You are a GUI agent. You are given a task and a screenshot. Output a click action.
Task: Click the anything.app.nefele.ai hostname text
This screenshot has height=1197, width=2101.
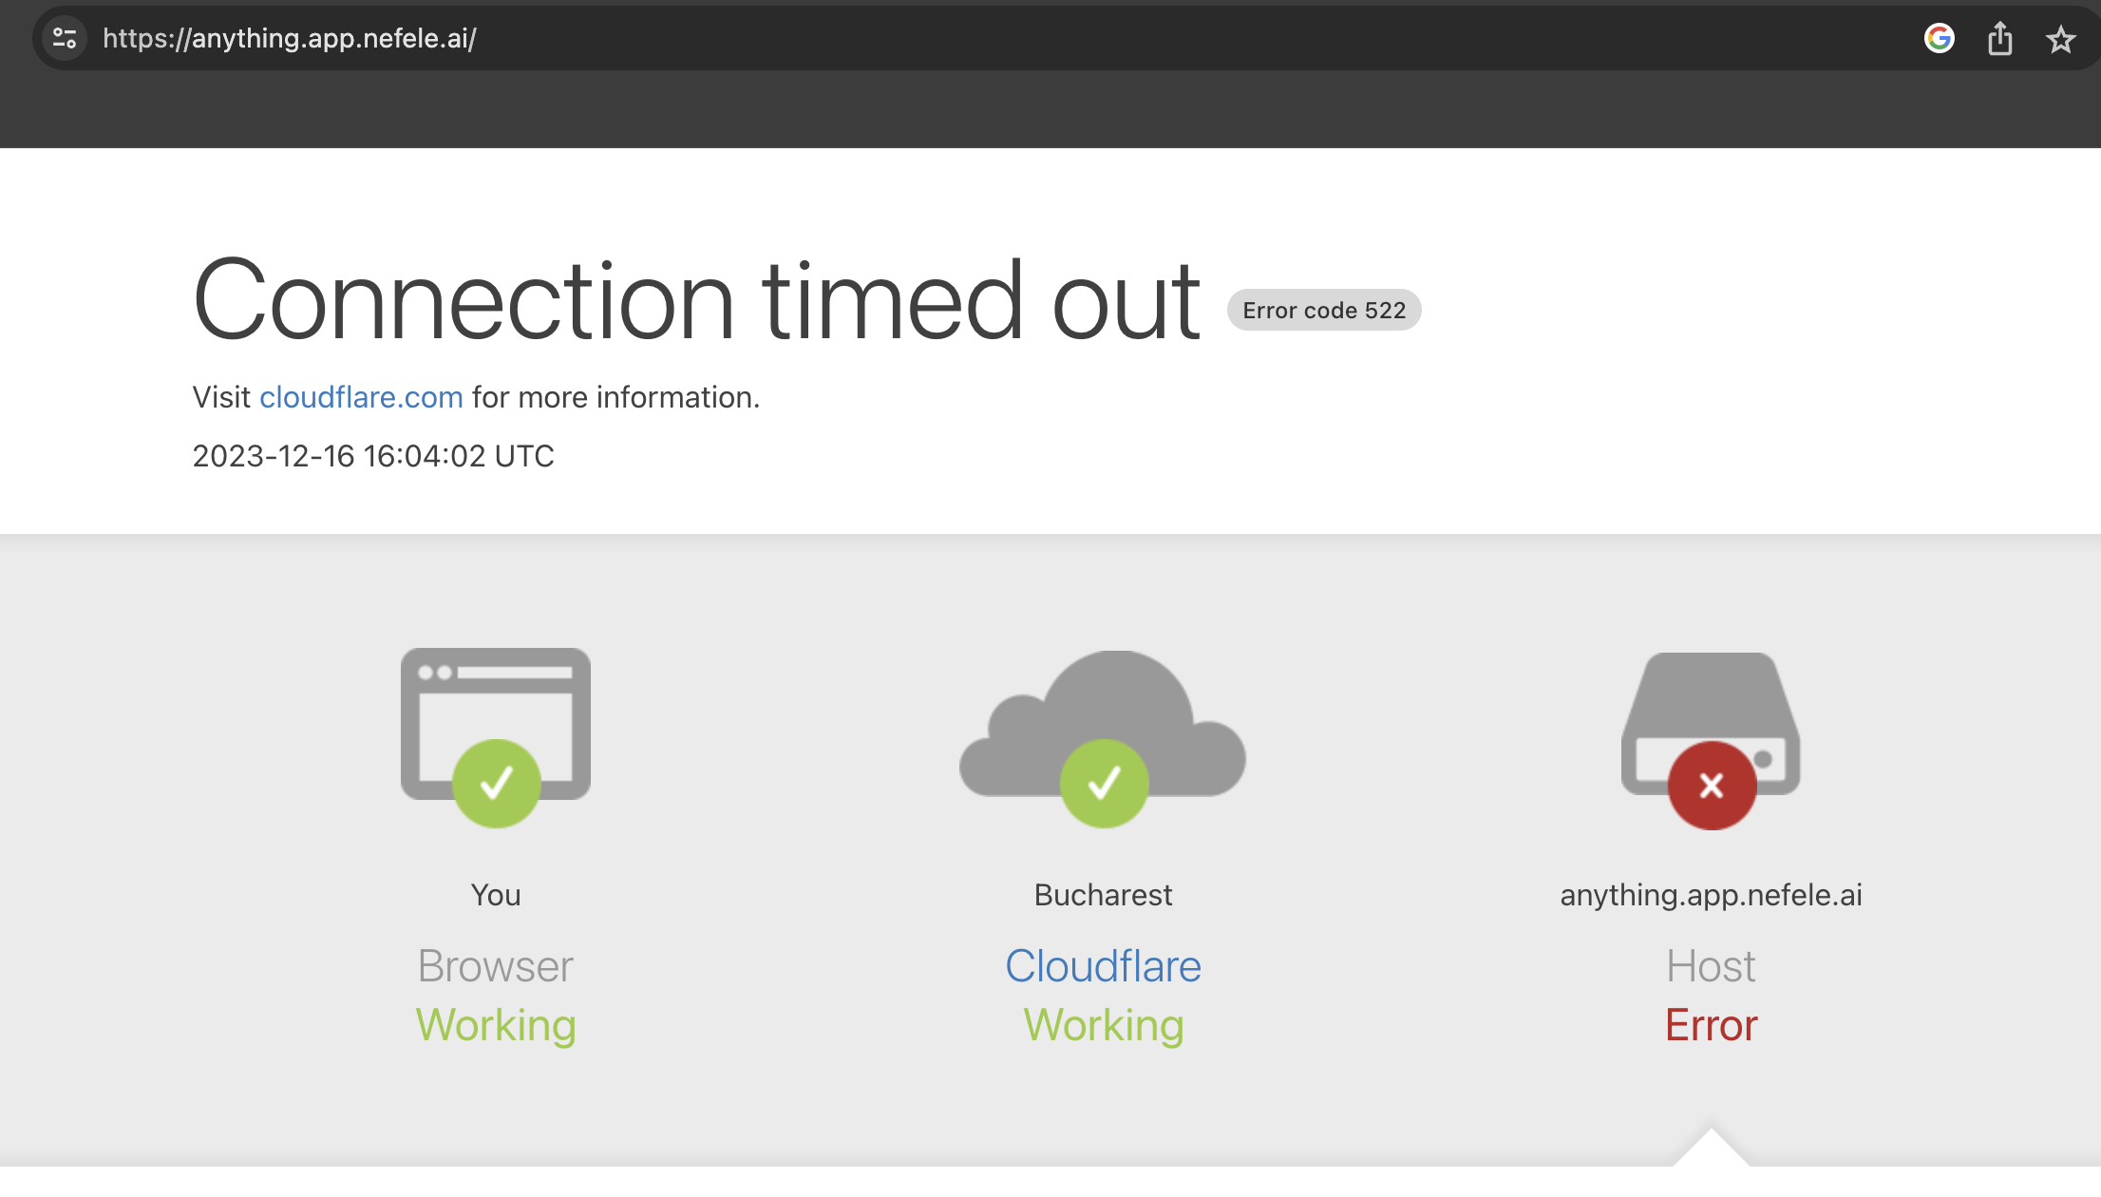[x=1711, y=895]
